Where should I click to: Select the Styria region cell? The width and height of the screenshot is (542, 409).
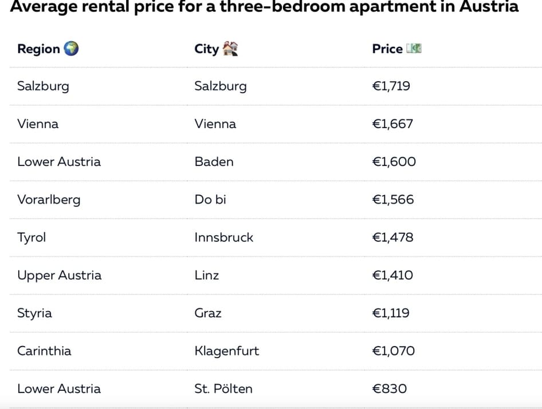[34, 313]
